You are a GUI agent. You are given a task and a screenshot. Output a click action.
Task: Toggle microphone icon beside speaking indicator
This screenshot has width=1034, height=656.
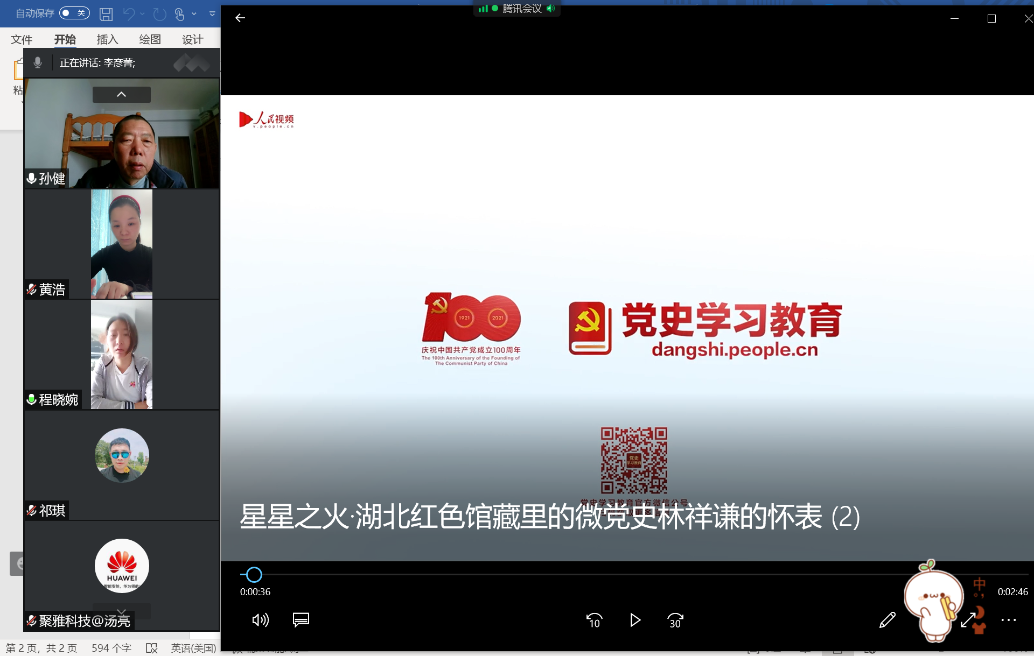(x=38, y=62)
